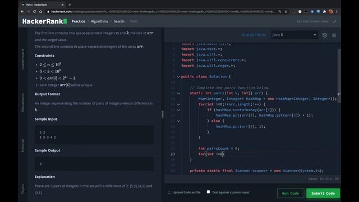Click the 'import java.util.concurrent.*;' line
This screenshot has width=359, height=202.
(214, 60)
